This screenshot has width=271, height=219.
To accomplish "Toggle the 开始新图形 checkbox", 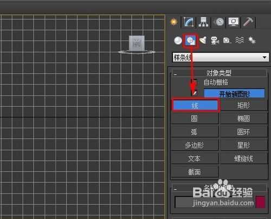I will 194,93.
